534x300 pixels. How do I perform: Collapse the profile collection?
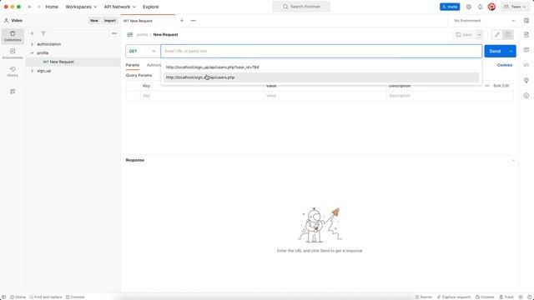[32, 53]
